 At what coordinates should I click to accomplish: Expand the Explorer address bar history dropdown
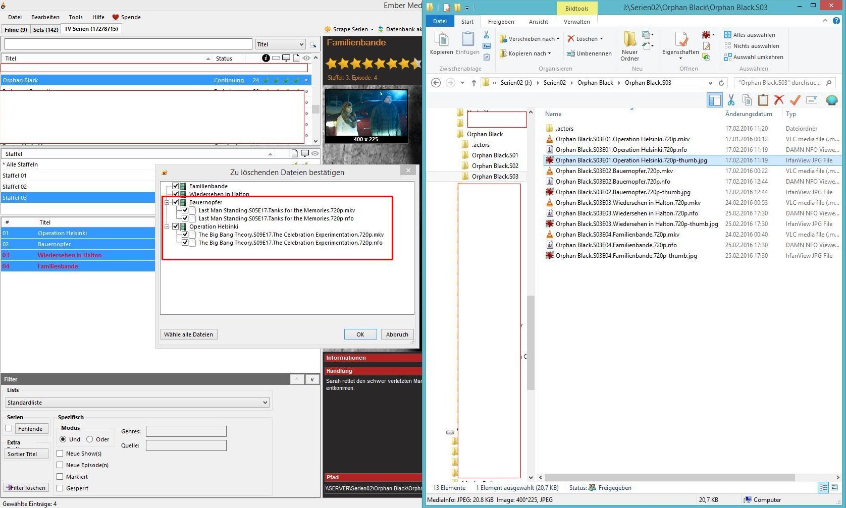pyautogui.click(x=710, y=83)
